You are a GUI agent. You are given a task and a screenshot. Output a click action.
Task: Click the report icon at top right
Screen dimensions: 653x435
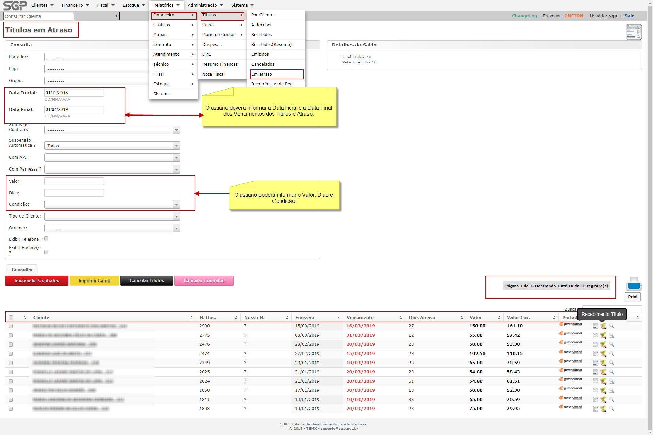(634, 32)
